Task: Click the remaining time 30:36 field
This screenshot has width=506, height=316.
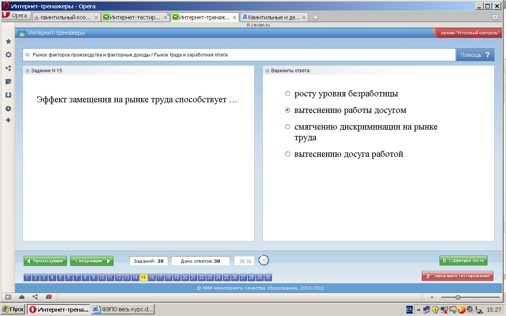Action: (x=245, y=261)
